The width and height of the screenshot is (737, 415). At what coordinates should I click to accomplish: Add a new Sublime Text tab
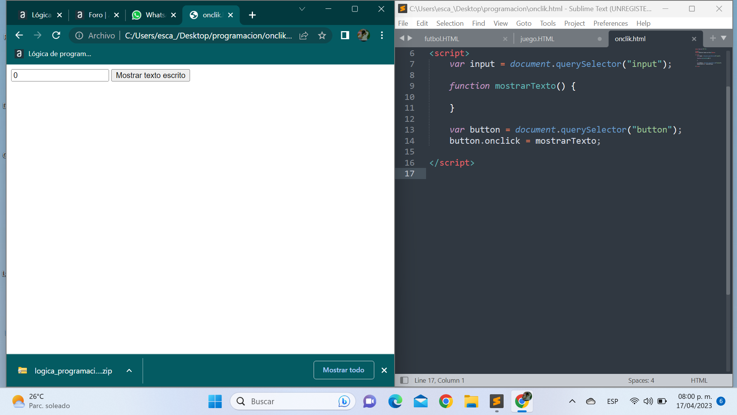[x=713, y=38]
